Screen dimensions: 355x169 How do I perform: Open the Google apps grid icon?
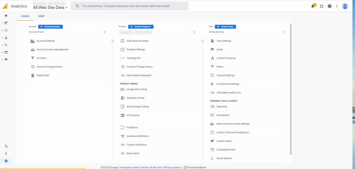322,6
